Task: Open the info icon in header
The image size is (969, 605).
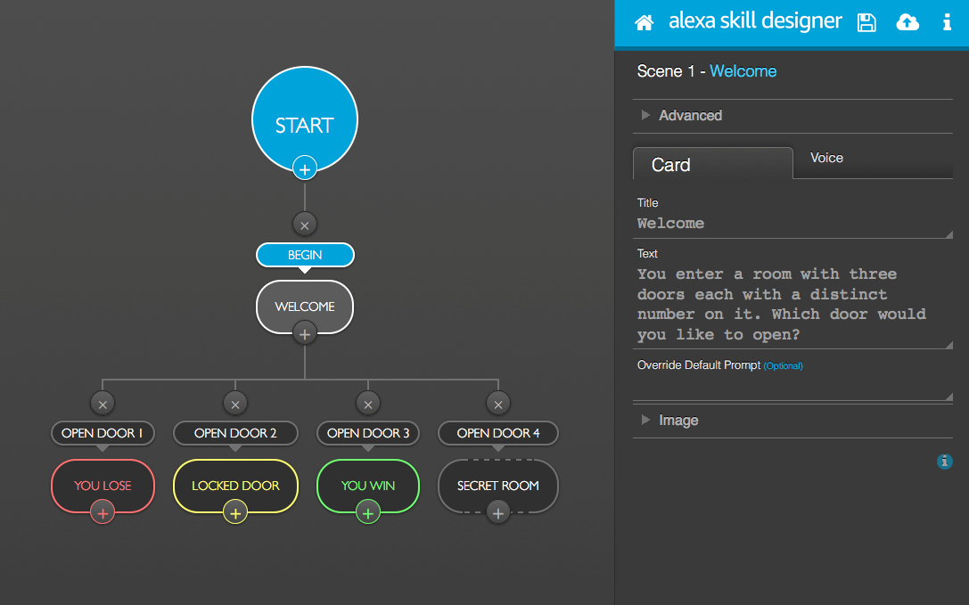Action: [x=947, y=23]
